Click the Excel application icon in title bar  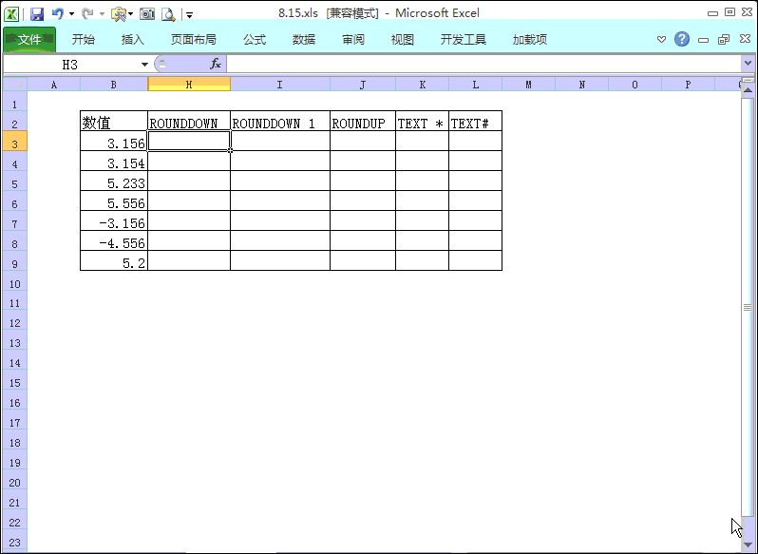pyautogui.click(x=11, y=13)
